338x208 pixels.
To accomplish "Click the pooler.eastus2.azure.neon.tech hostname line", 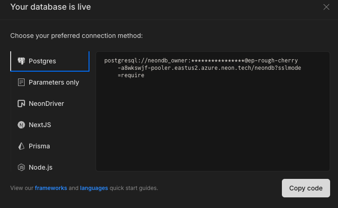I will click(209, 68).
